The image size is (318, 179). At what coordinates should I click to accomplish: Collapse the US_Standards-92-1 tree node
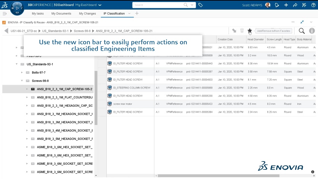click(17, 64)
